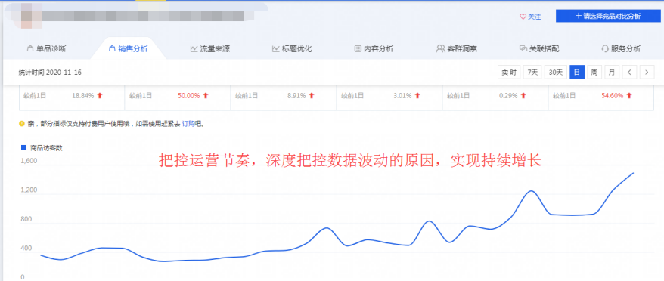Select the 单品诊断 tab icon

(x=29, y=48)
